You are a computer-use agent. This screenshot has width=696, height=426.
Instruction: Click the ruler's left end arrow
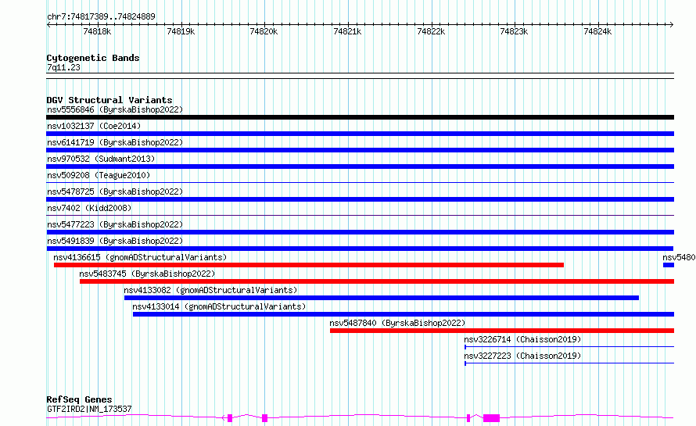tap(48, 25)
